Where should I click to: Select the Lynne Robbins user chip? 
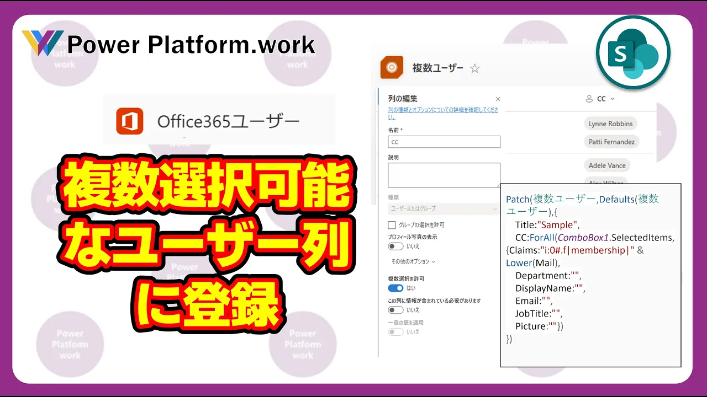[x=610, y=124]
